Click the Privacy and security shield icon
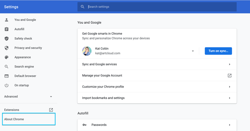Image resolution: width=250 pixels, height=131 pixels. pyautogui.click(x=7, y=48)
